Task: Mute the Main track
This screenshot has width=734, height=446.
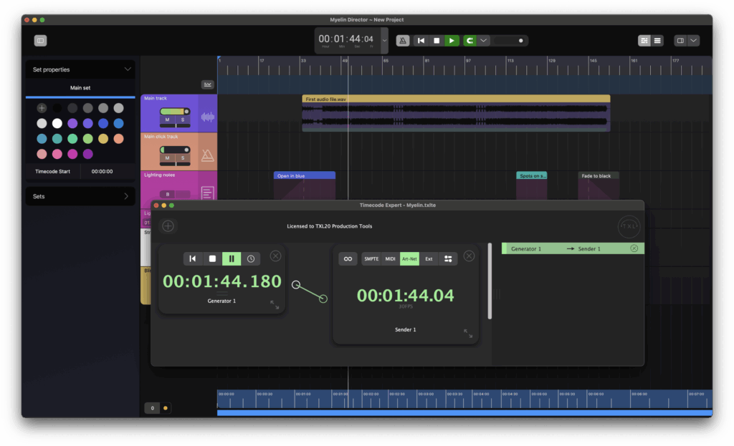Action: click(x=168, y=120)
